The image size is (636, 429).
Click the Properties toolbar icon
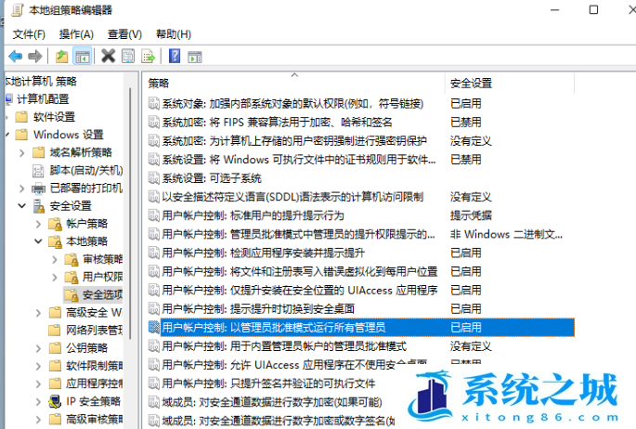128,56
